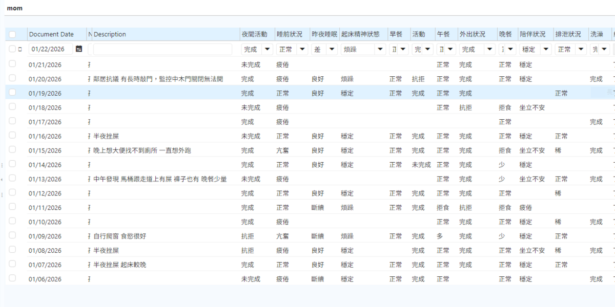
Task: Focus the Description text field in the entry row
Action: point(163,50)
